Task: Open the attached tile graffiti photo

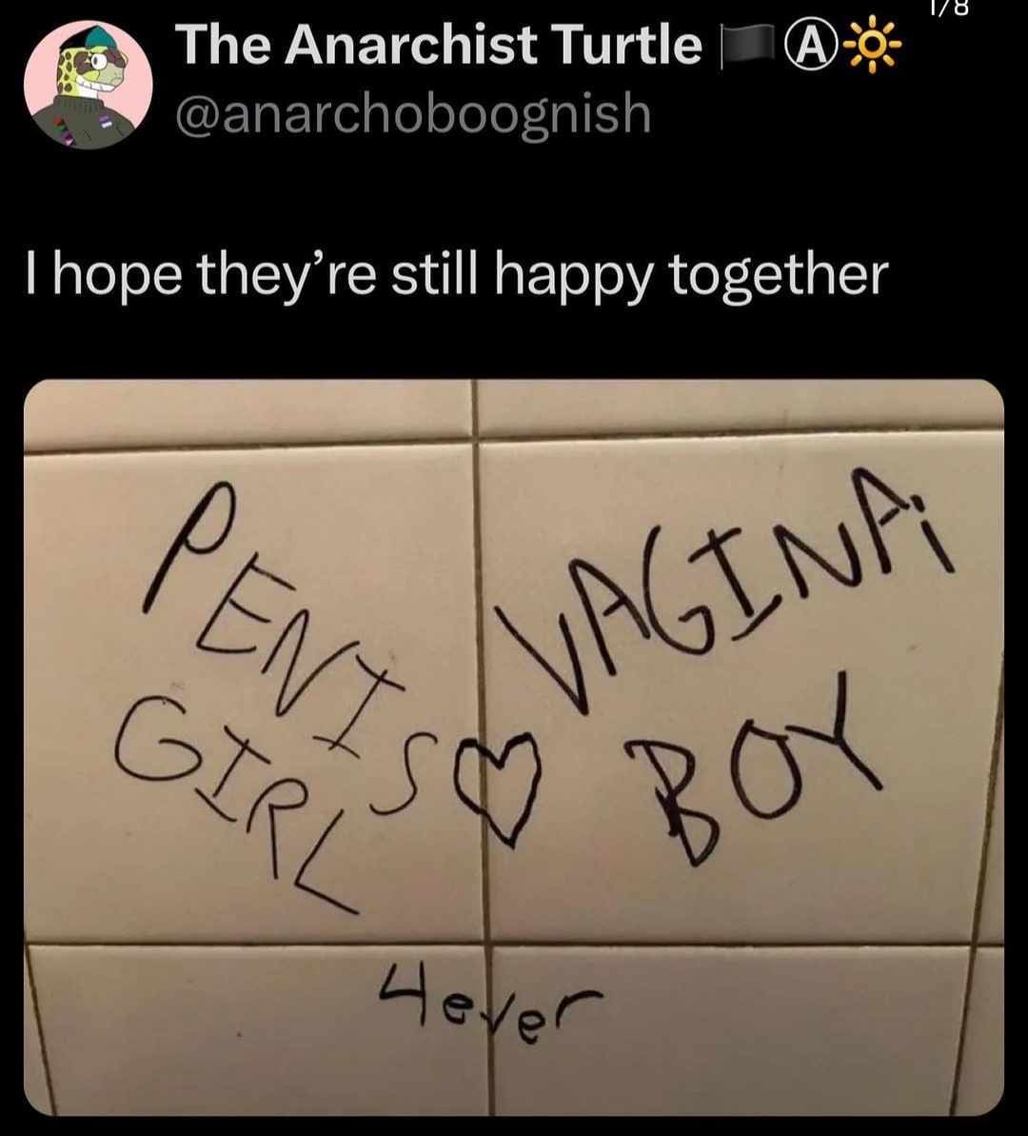Action: (514, 747)
